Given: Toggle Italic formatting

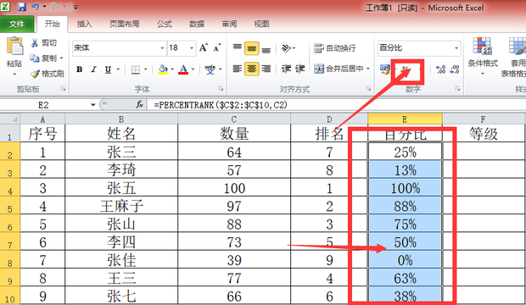Looking at the screenshot, I should click(x=93, y=69).
